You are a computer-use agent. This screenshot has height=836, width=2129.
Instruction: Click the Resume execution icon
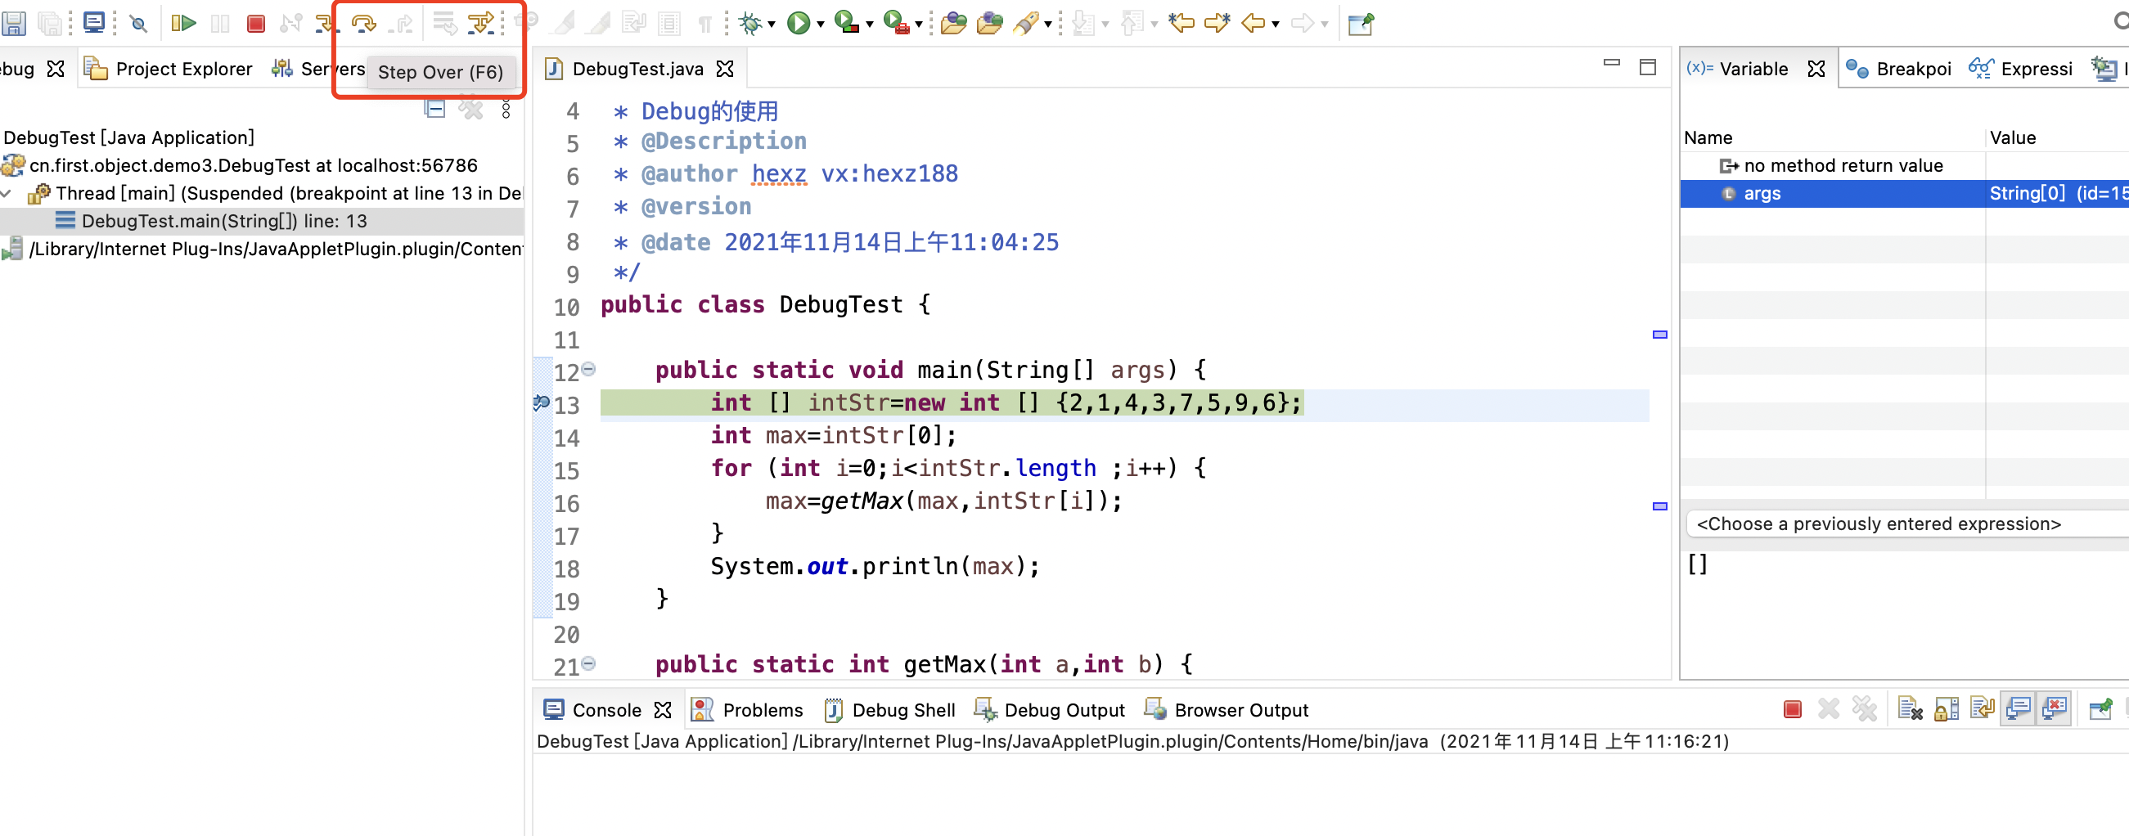[x=182, y=23]
